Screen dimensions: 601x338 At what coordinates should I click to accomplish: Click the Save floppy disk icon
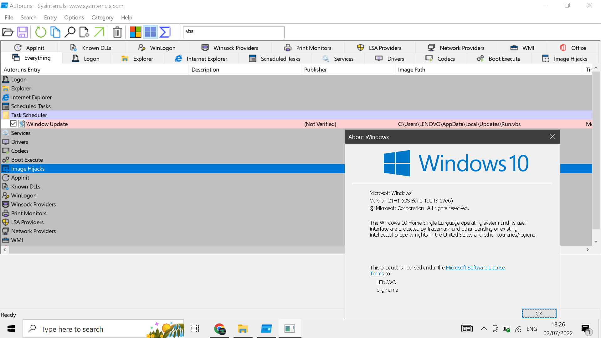pyautogui.click(x=23, y=32)
